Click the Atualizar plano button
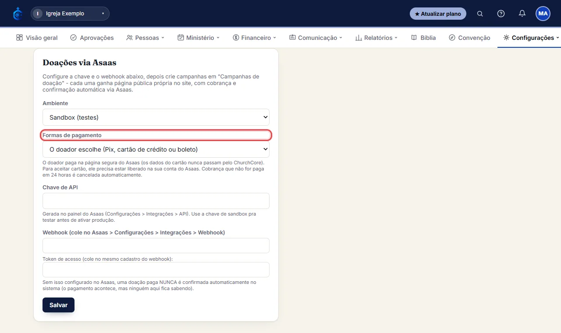561x333 pixels. 438,14
